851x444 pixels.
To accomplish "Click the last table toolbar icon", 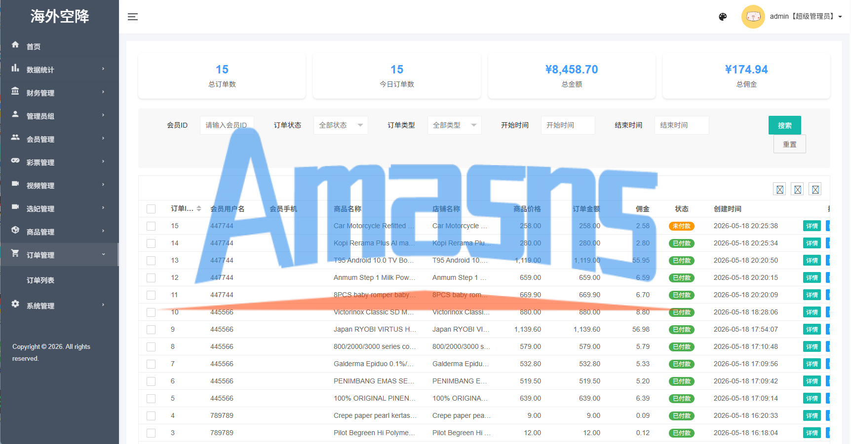I will (x=815, y=189).
